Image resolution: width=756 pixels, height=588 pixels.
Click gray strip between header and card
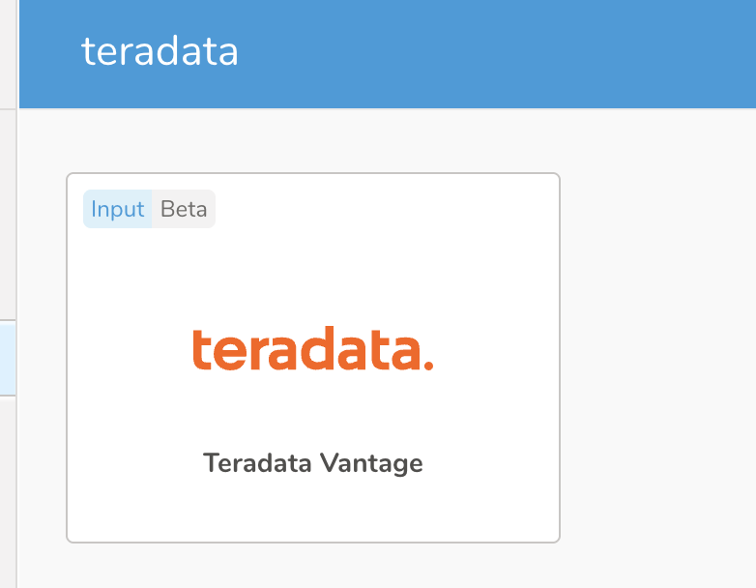point(312,141)
